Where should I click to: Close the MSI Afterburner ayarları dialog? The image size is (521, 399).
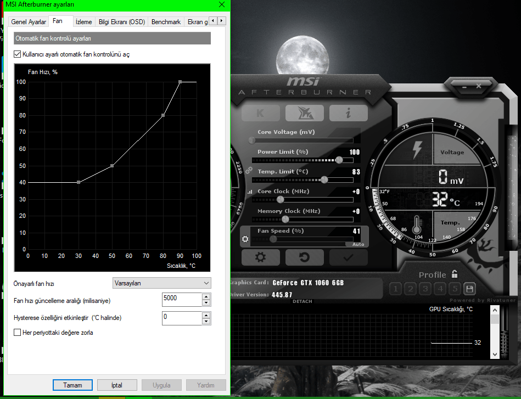pos(222,4)
